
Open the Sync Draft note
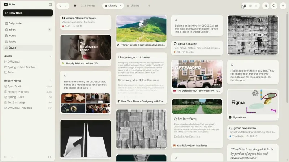(28, 86)
